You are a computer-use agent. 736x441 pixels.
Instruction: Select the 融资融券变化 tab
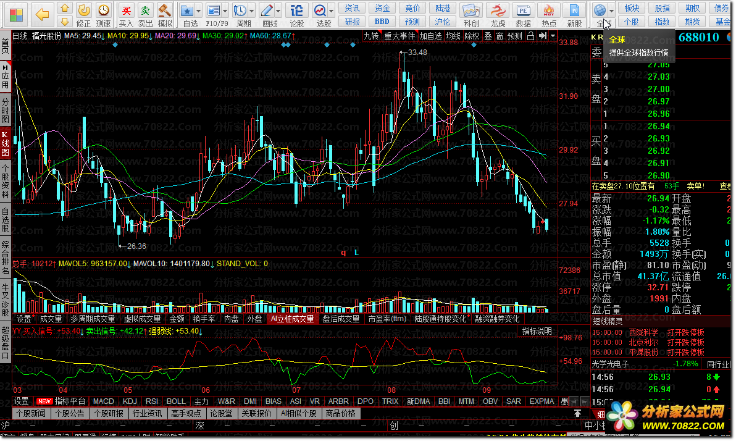point(497,319)
